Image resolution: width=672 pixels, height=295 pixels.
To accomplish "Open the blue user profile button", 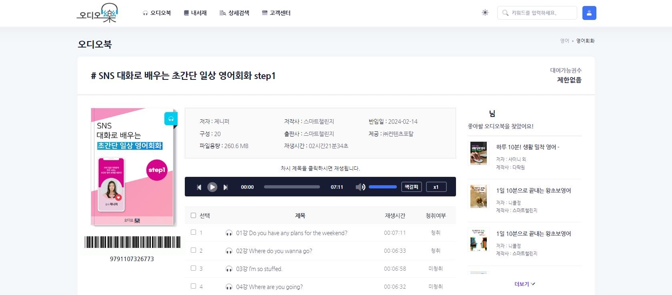I will [x=589, y=13].
